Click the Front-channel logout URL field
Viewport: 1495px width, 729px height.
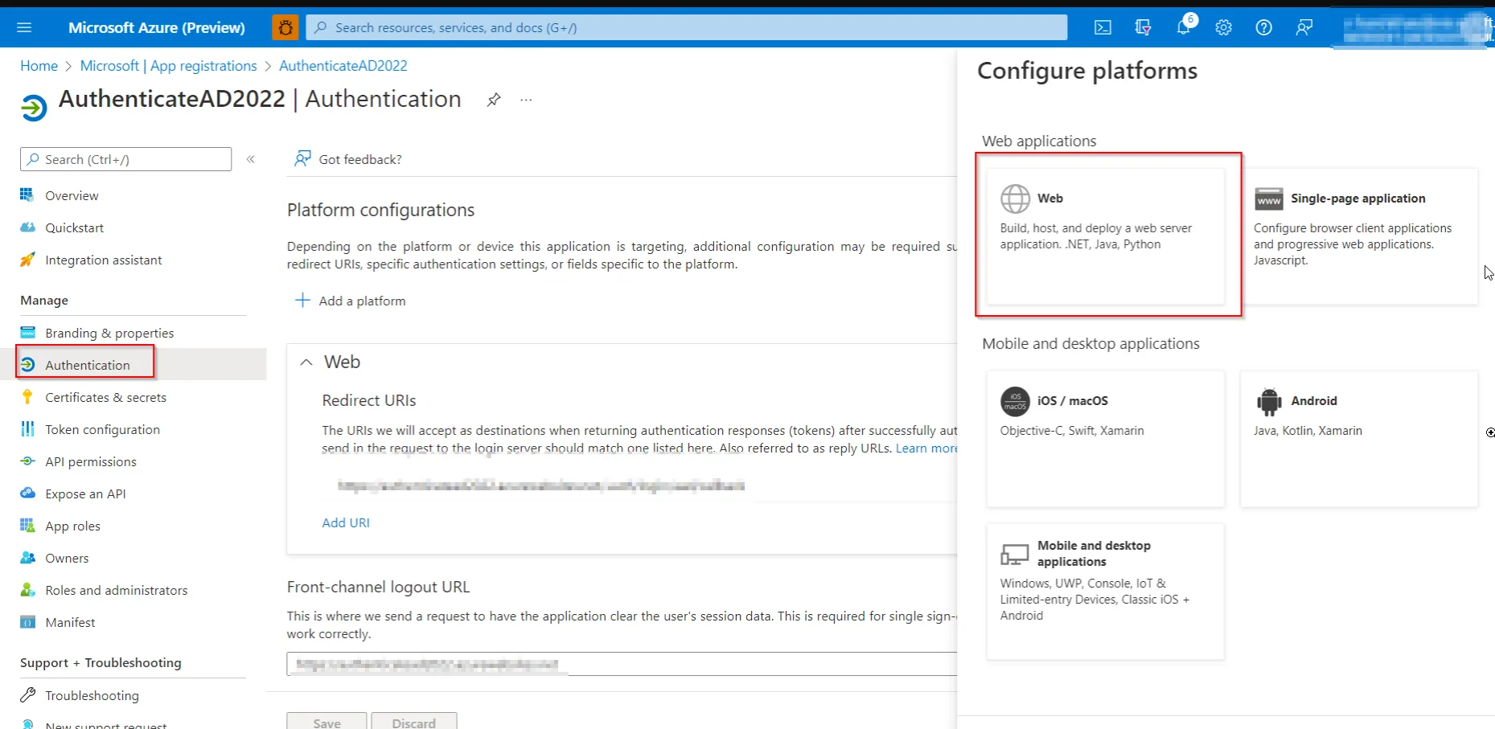[x=622, y=664]
